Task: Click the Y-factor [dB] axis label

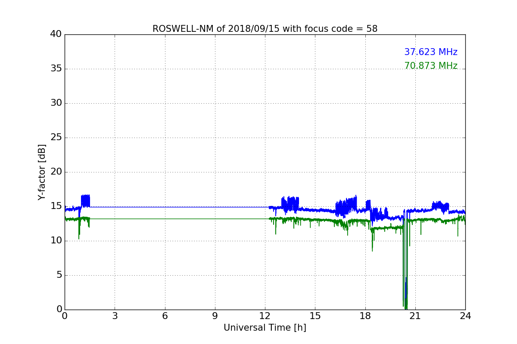Action: (42, 172)
